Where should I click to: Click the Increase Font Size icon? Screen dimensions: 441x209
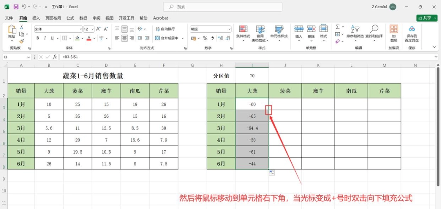click(98, 29)
